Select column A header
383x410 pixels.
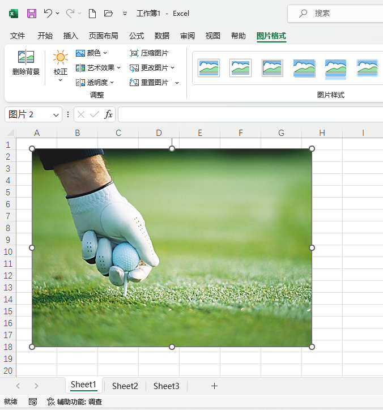coord(37,133)
